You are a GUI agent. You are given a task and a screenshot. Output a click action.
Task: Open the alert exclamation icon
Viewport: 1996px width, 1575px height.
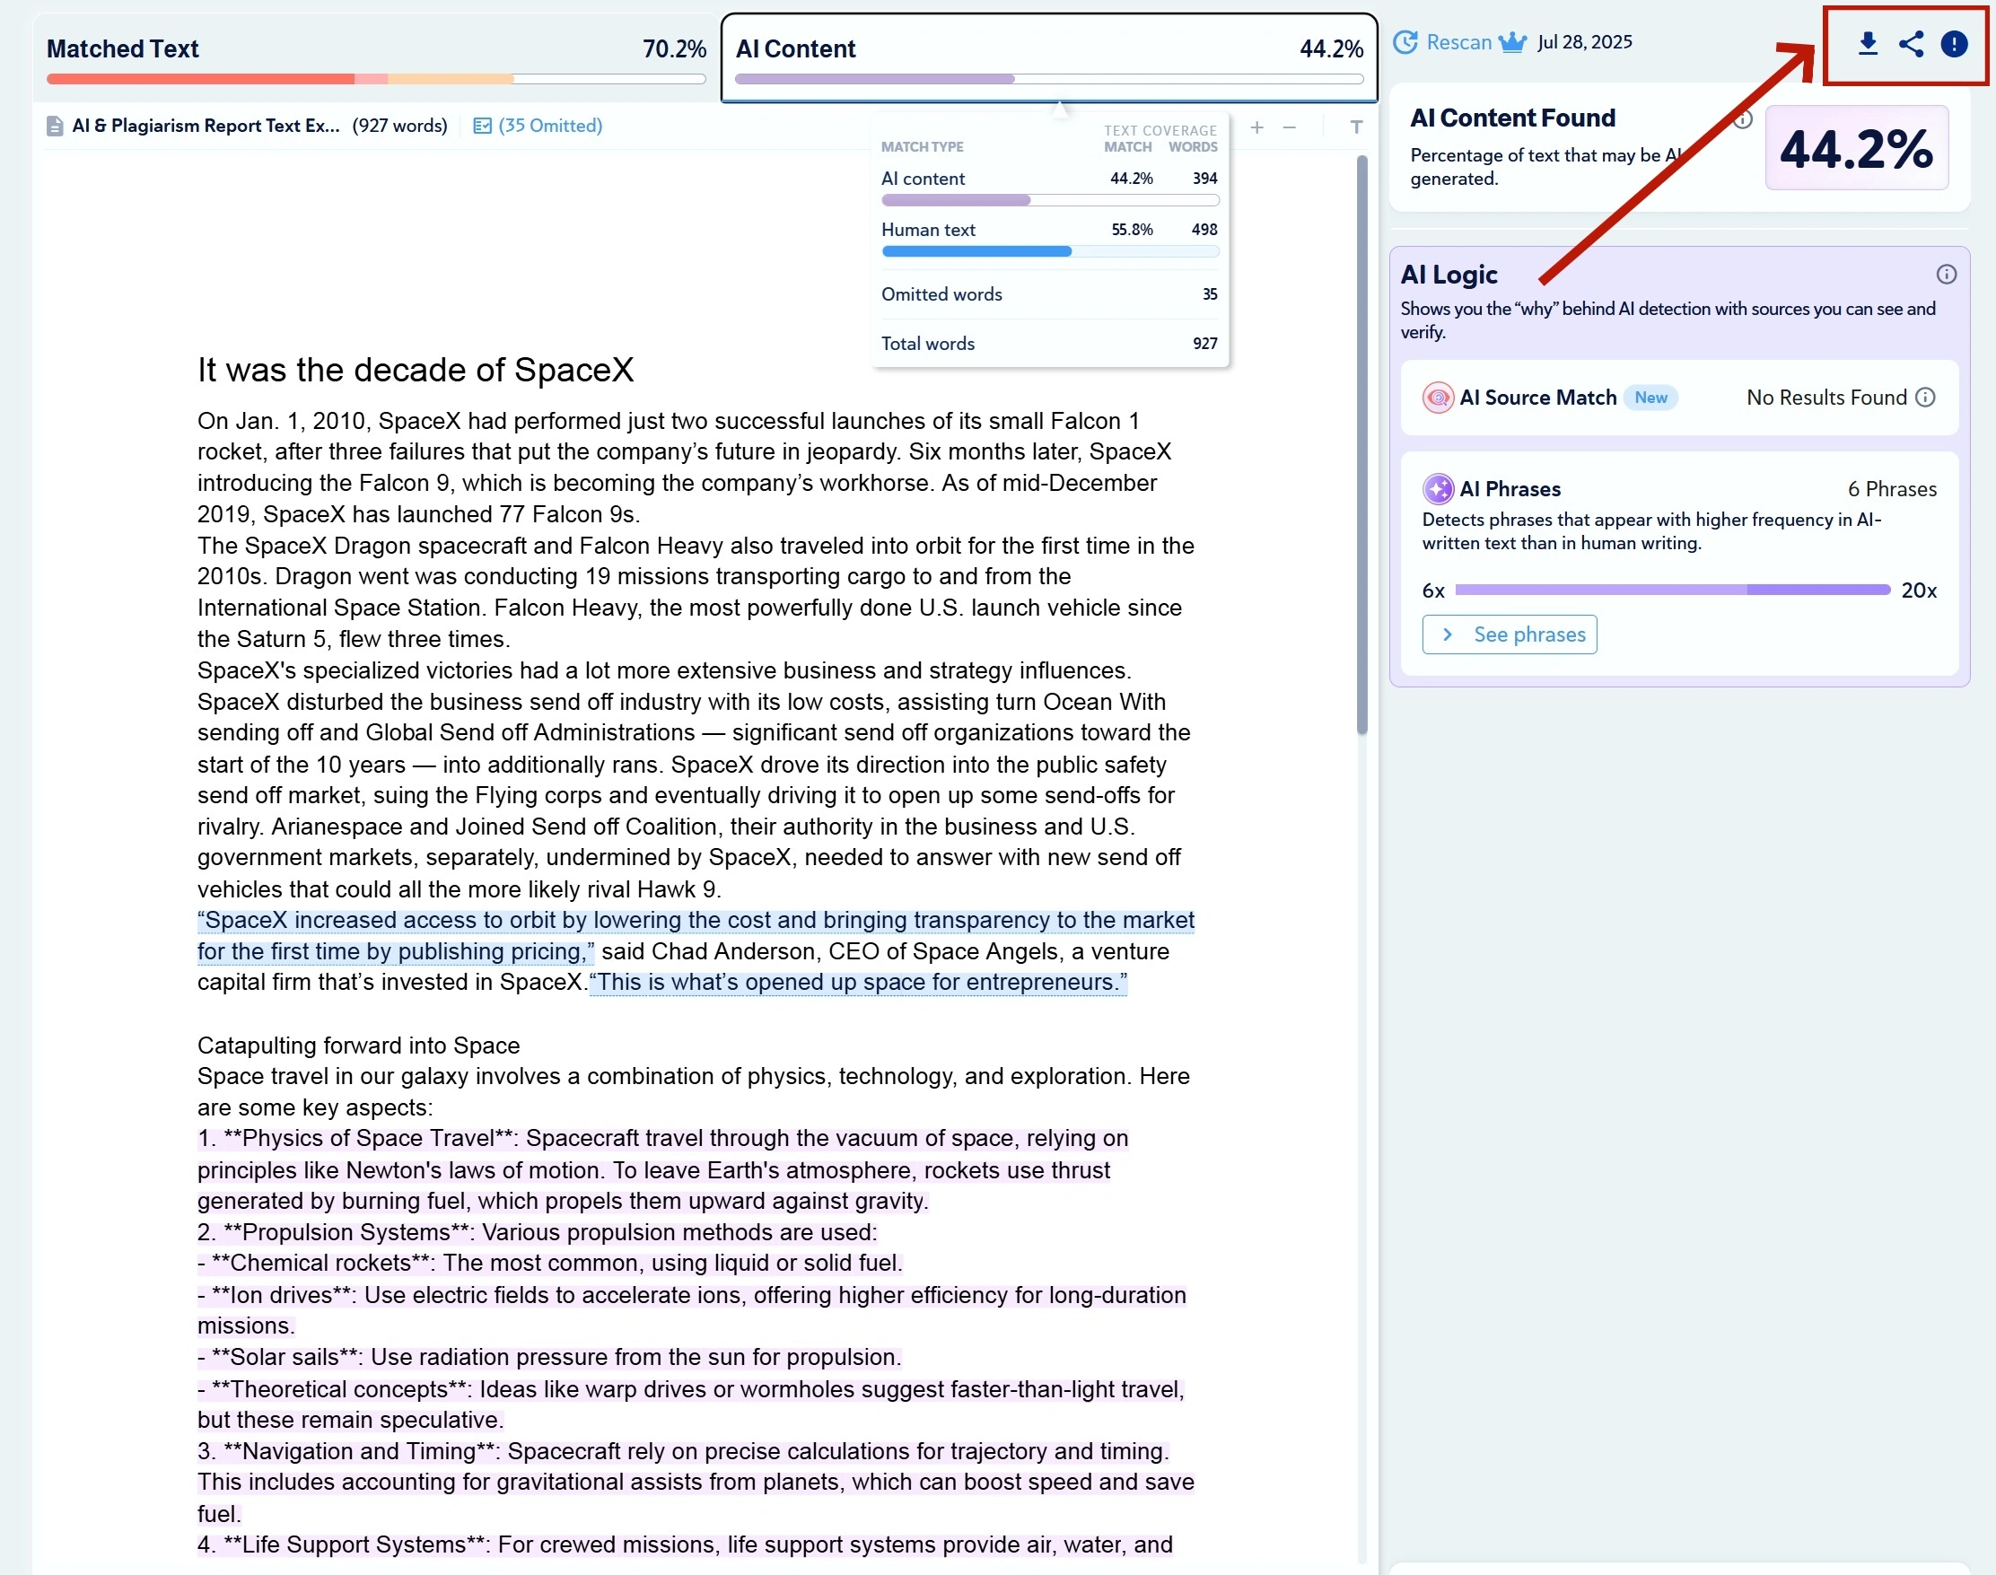[x=1954, y=43]
